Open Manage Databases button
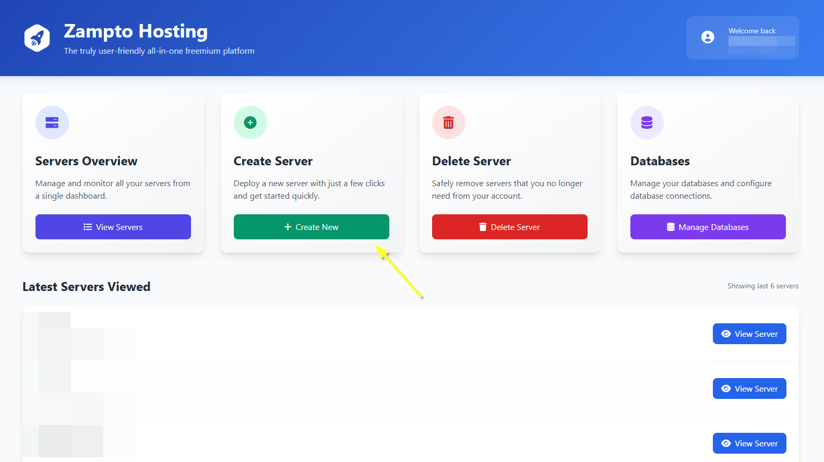Screen dimensions: 824x462 708,227
